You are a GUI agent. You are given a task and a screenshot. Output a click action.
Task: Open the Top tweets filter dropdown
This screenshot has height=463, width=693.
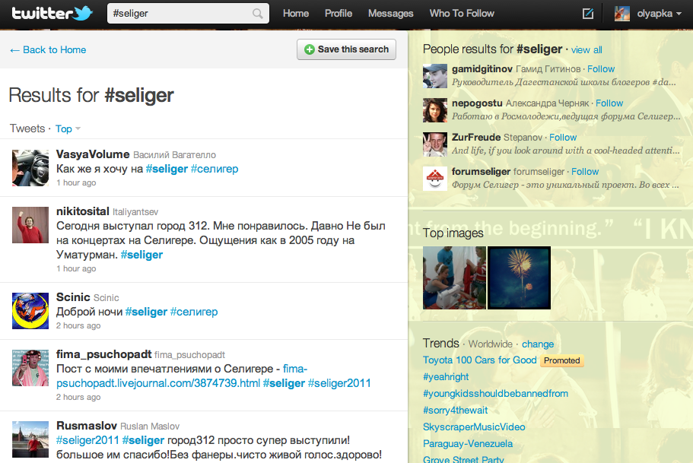[68, 129]
